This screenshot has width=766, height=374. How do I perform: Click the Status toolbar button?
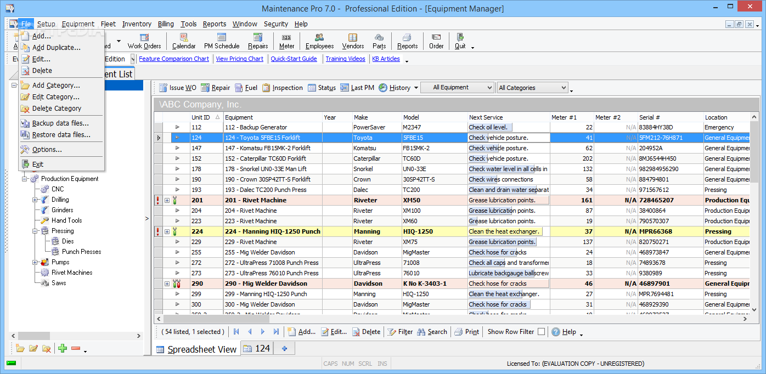322,88
